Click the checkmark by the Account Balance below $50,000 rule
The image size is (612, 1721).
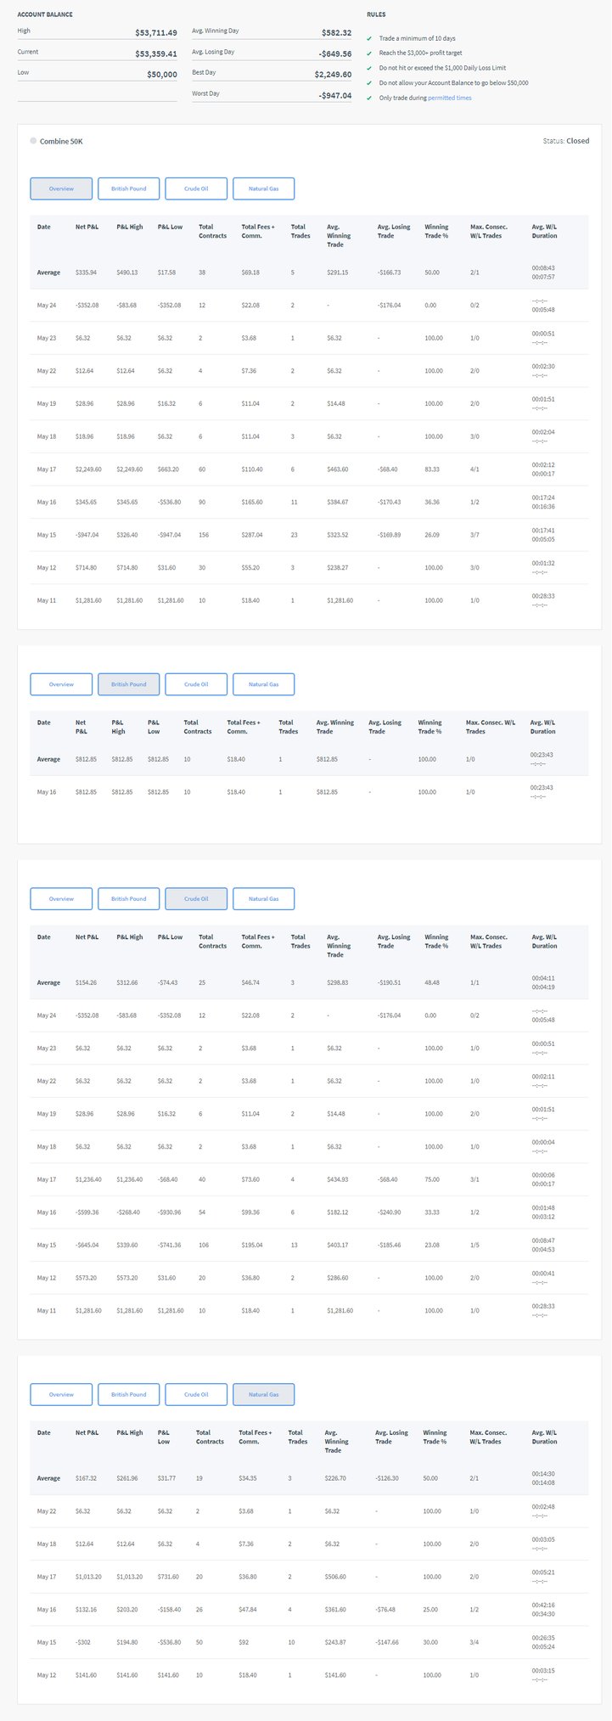pyautogui.click(x=369, y=83)
